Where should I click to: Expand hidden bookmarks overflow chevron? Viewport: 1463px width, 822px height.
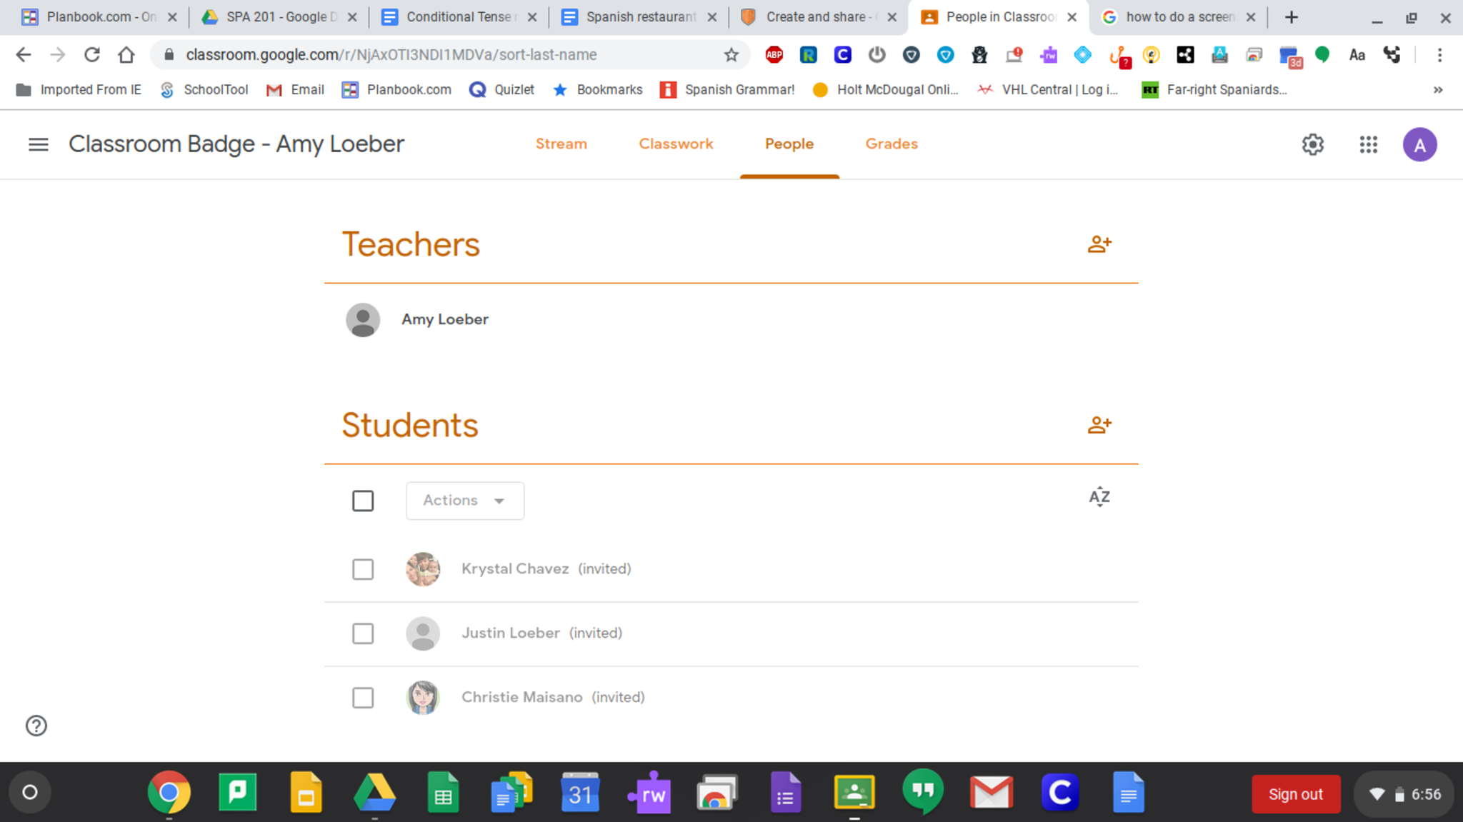click(1438, 90)
